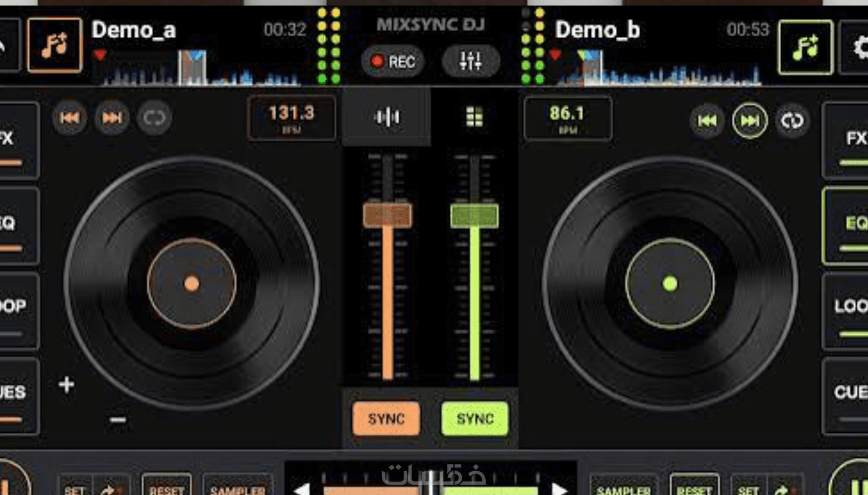
Task: Click the Demo_b track title
Action: (597, 30)
